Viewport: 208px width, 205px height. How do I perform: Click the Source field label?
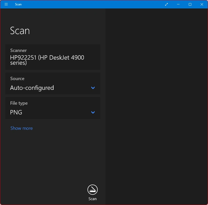[17, 79]
